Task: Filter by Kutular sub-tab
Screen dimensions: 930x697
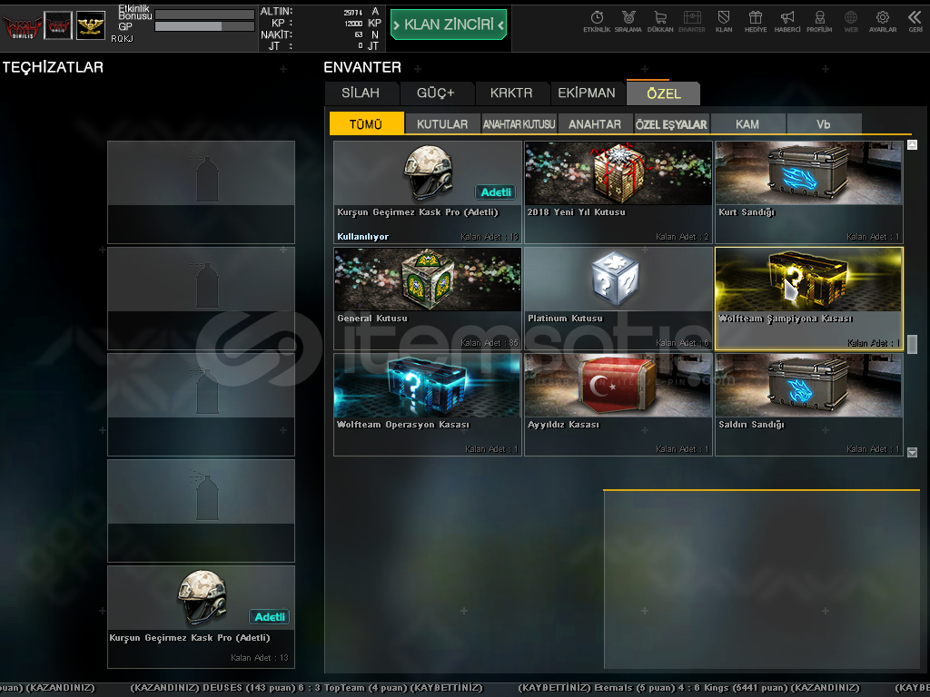Action: click(x=442, y=123)
